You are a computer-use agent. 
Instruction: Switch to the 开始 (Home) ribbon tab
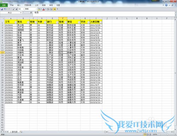point(12,5)
